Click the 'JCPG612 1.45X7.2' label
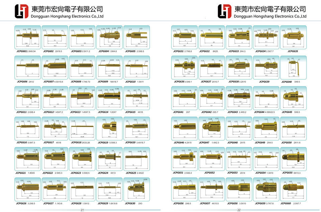The height and width of the screenshot is (212, 321). click(x=53, y=112)
